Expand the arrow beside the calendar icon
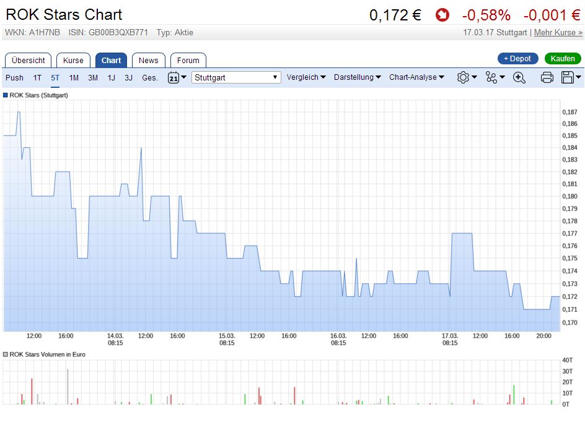Screen dimensions: 585x422 coord(183,77)
